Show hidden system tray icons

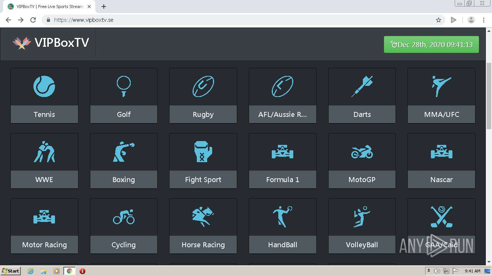pyautogui.click(x=429, y=271)
